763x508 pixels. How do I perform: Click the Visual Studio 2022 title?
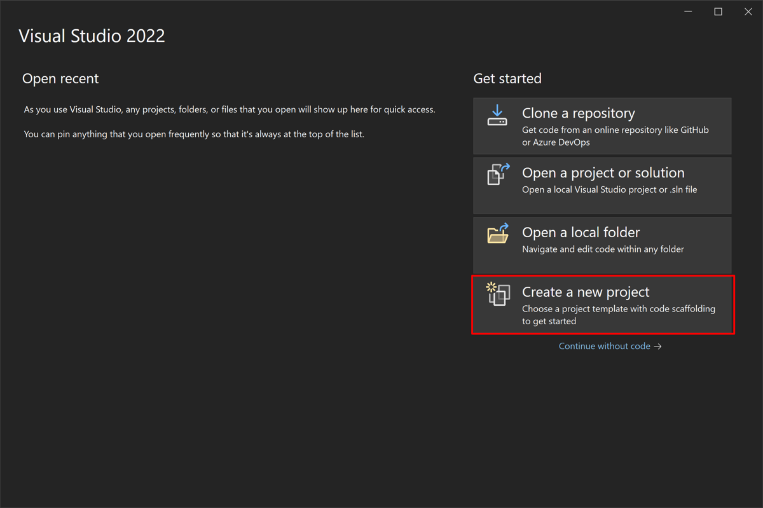pos(92,36)
